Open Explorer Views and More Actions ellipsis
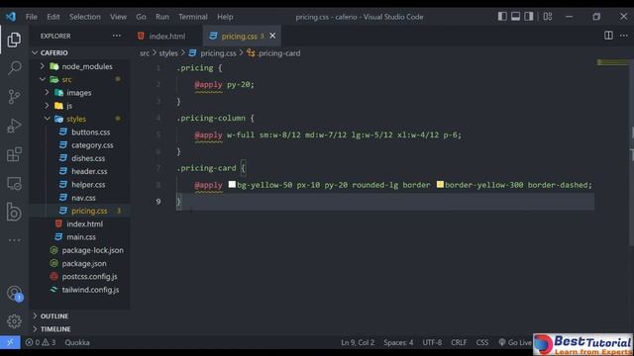Viewport: 634px width, 356px height. point(117,36)
